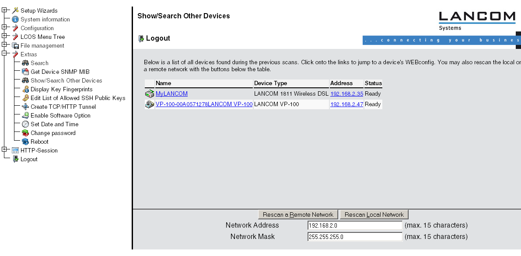Click the binoculars icon next to Search

pos(25,63)
